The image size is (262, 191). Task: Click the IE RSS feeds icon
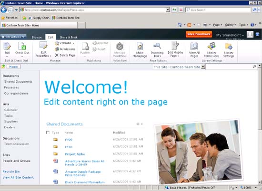click(189, 25)
